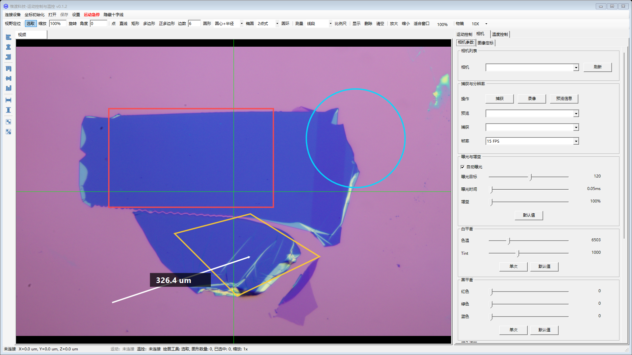
Task: Click the app logo in title bar
Action: click(x=6, y=6)
